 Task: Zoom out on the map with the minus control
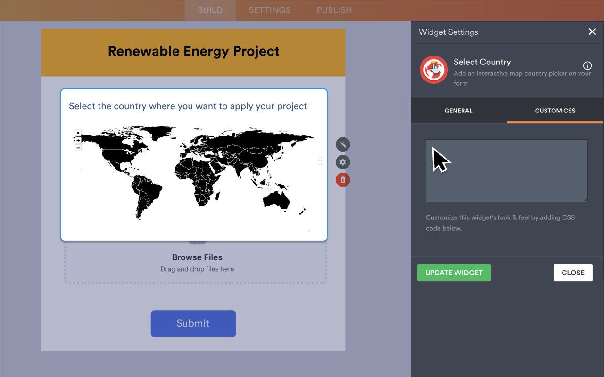78,148
